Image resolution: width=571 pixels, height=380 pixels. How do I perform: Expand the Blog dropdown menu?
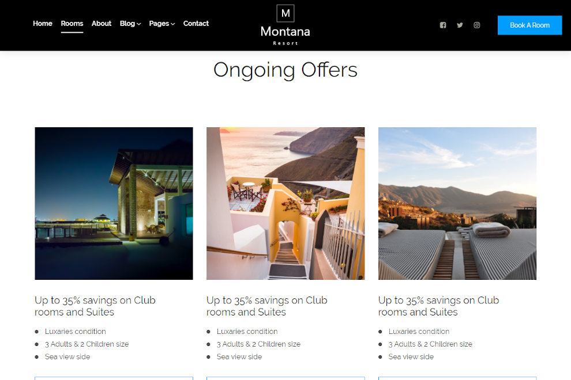click(130, 23)
